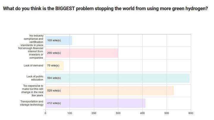
Task: Select the 500 x-axis tick label
Action: [x=167, y=113]
